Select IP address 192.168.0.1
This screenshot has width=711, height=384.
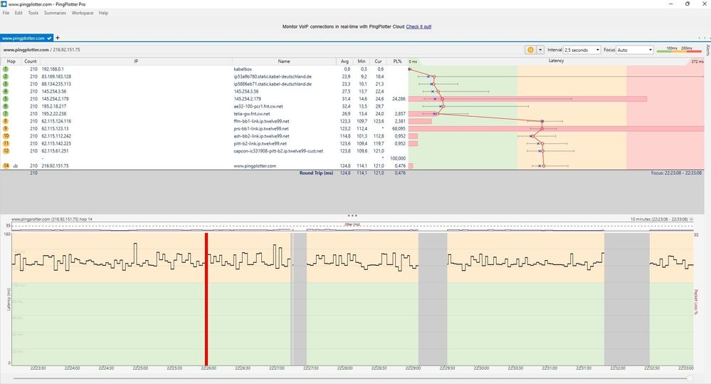[x=53, y=69]
